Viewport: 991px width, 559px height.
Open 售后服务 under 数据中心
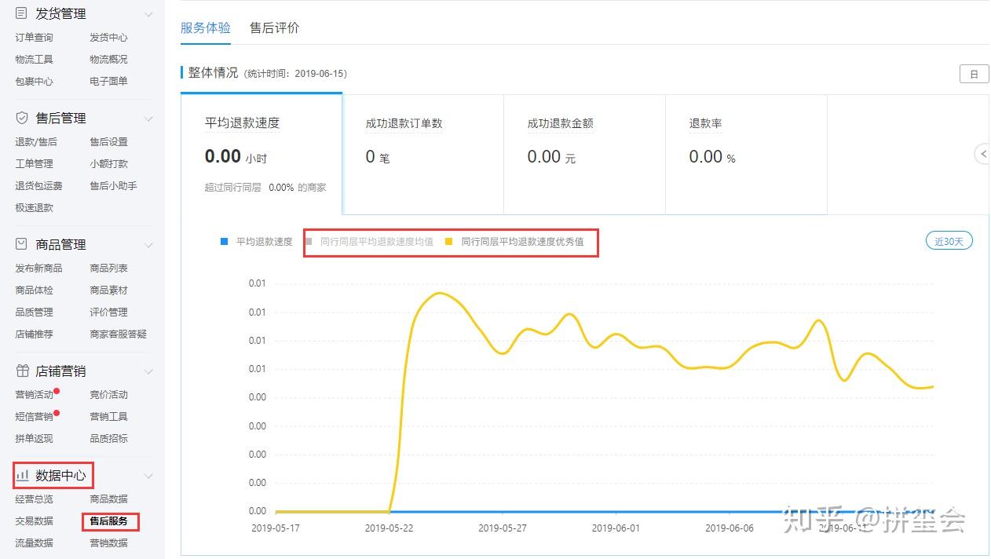(x=109, y=521)
